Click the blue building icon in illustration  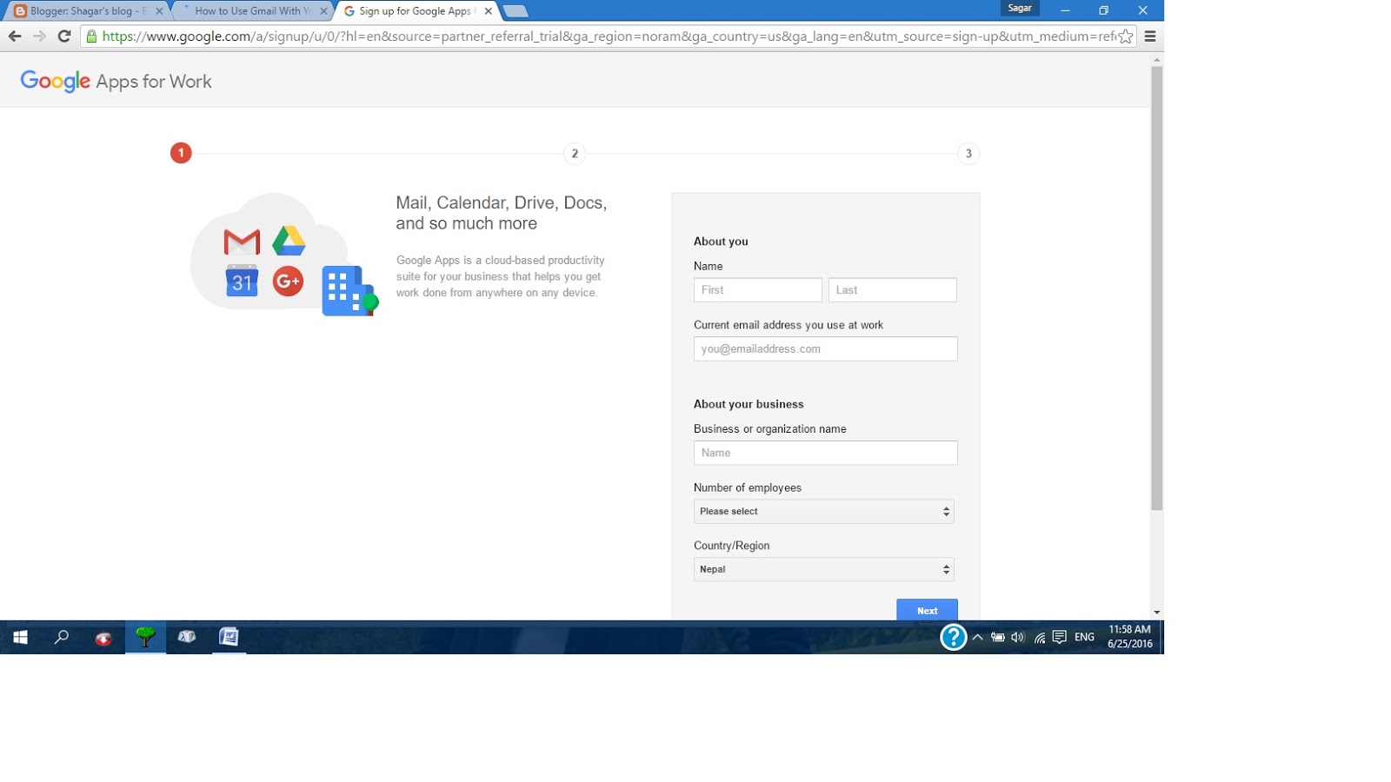349,290
